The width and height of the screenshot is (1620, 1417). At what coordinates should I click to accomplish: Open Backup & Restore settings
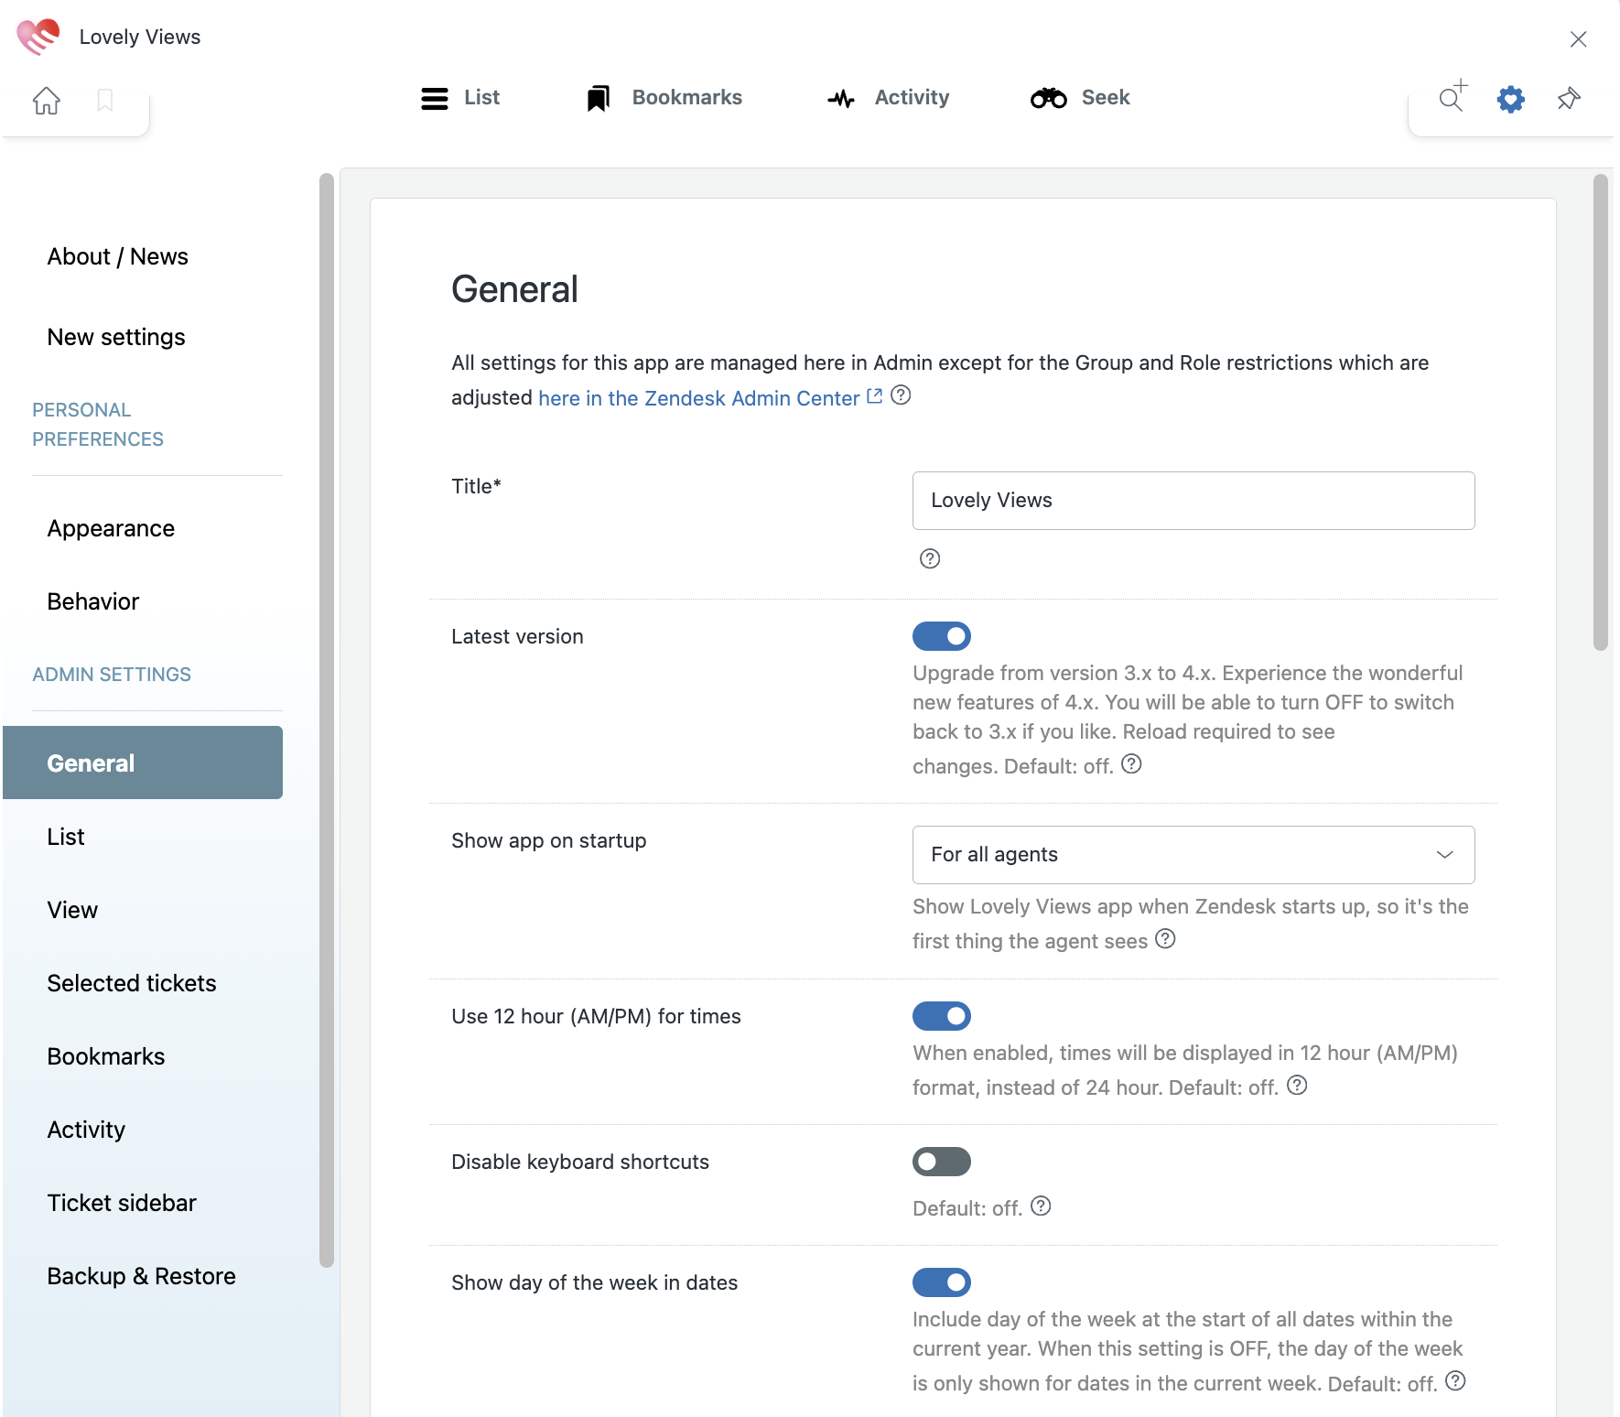pos(142,1276)
